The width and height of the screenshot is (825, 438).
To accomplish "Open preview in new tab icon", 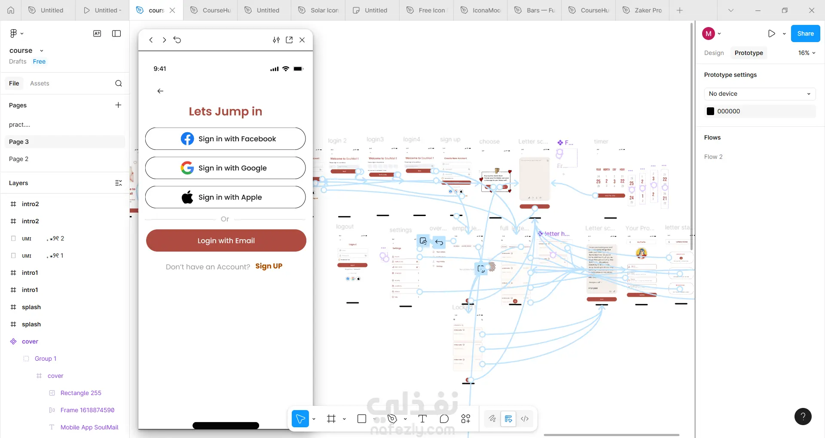I will click(x=289, y=40).
